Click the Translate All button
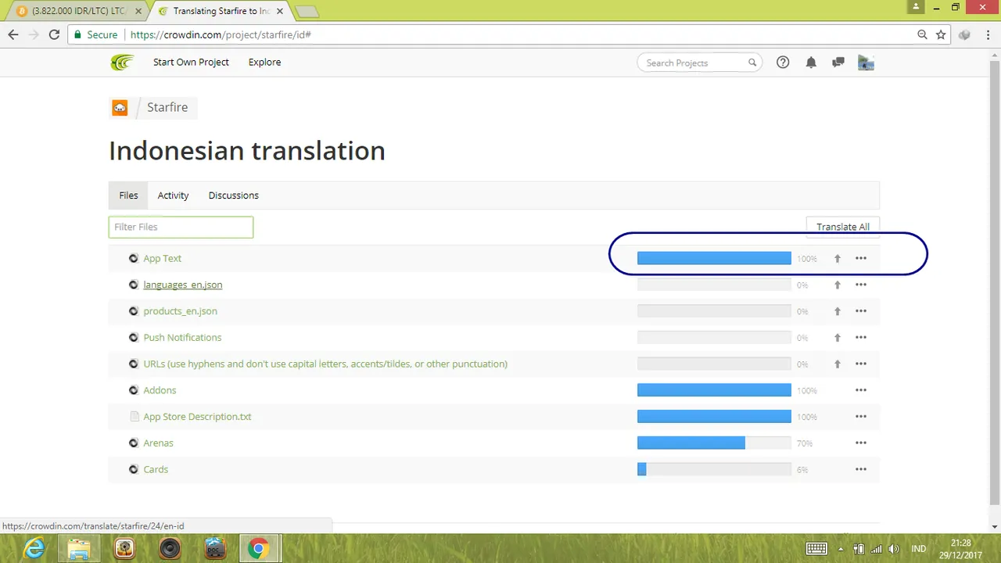Image resolution: width=1001 pixels, height=563 pixels. [x=843, y=227]
